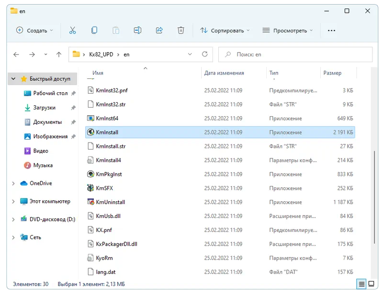Viewport: 383px width, 295px height.
Task: Refresh the current folder view
Action: point(205,55)
